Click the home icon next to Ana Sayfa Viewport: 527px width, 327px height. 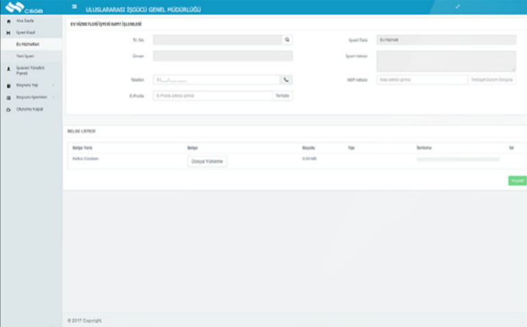(8, 21)
